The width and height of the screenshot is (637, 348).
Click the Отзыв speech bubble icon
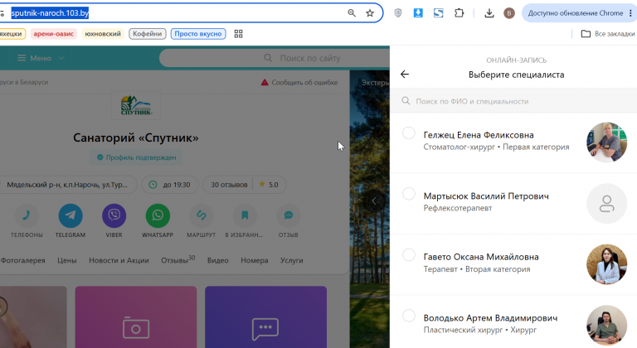click(x=289, y=215)
